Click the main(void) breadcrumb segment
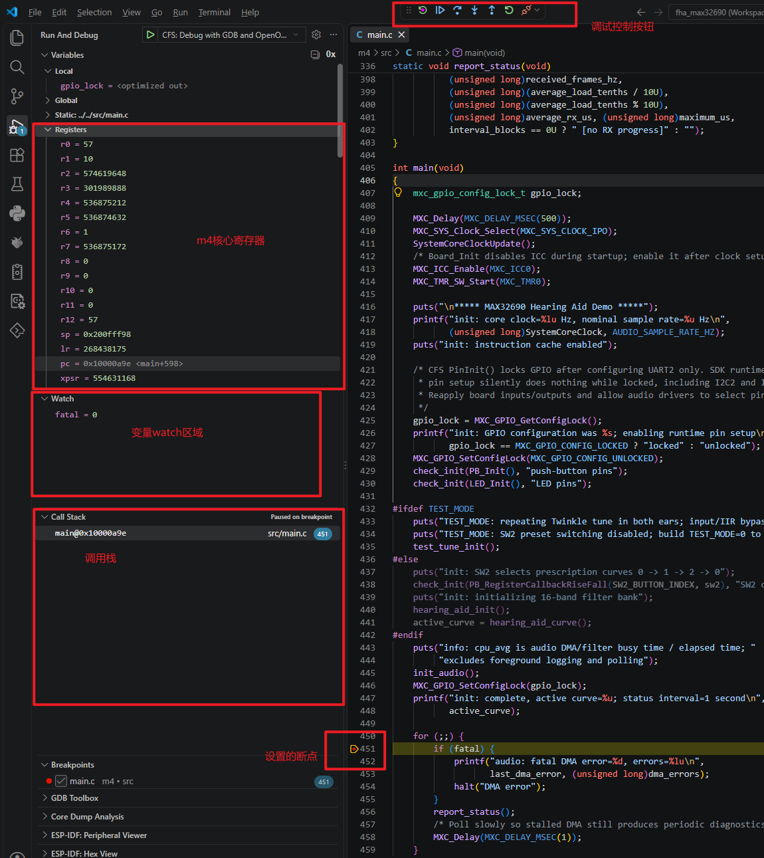 point(479,53)
